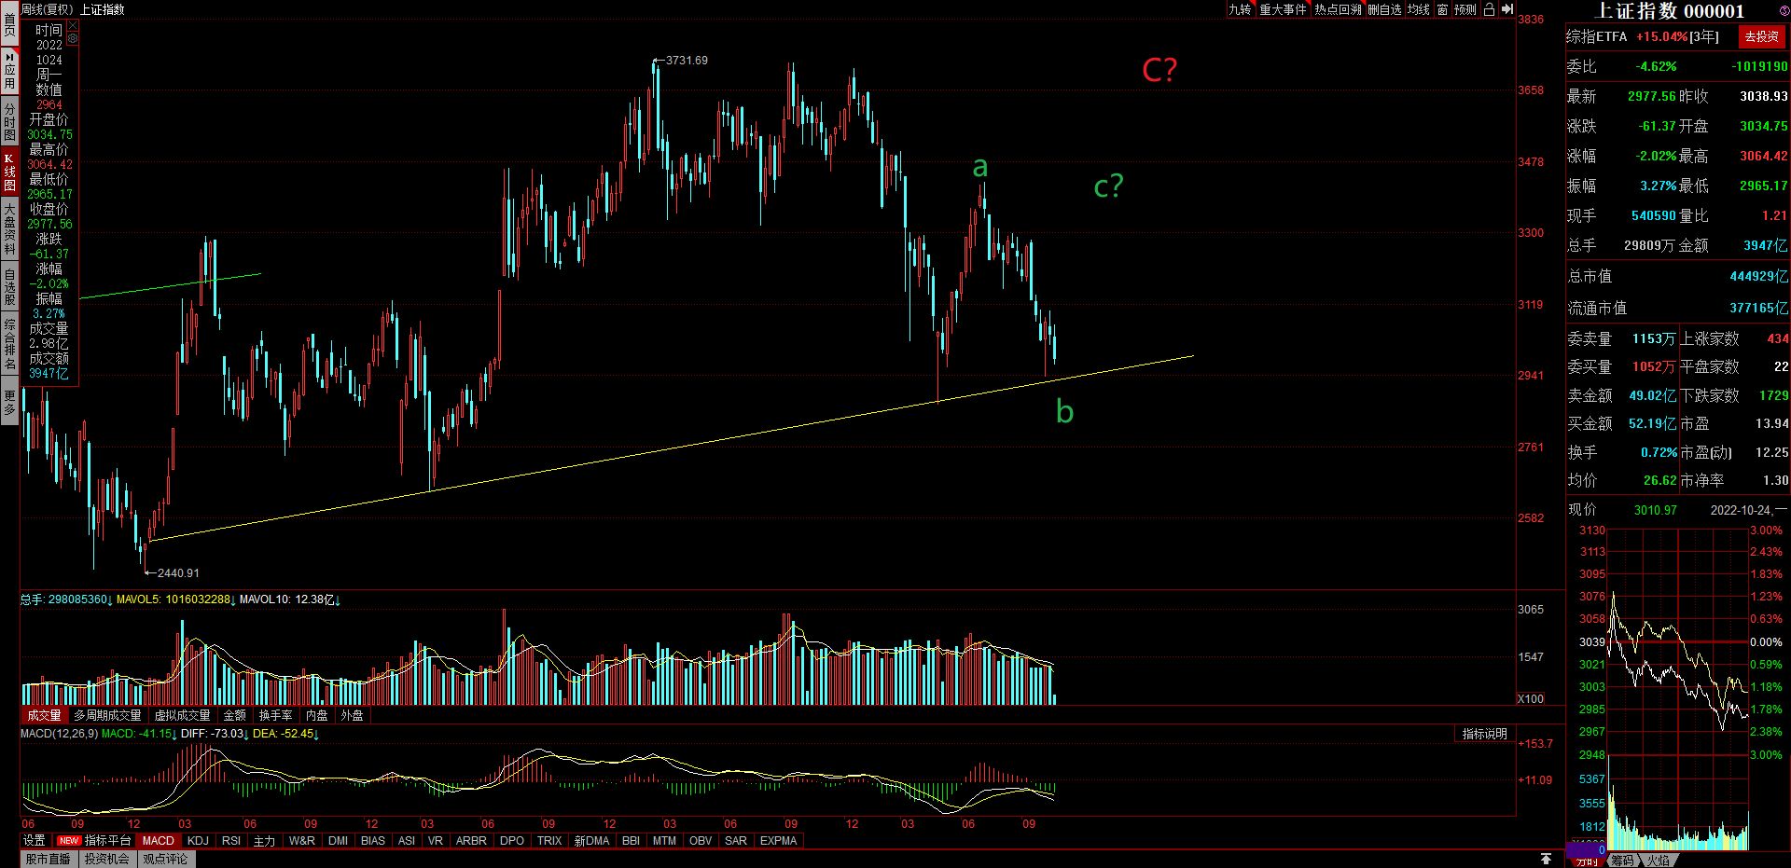Viewport: 1791px width, 868px height.
Task: Select the 换手率 turnover tab
Action: click(x=276, y=715)
